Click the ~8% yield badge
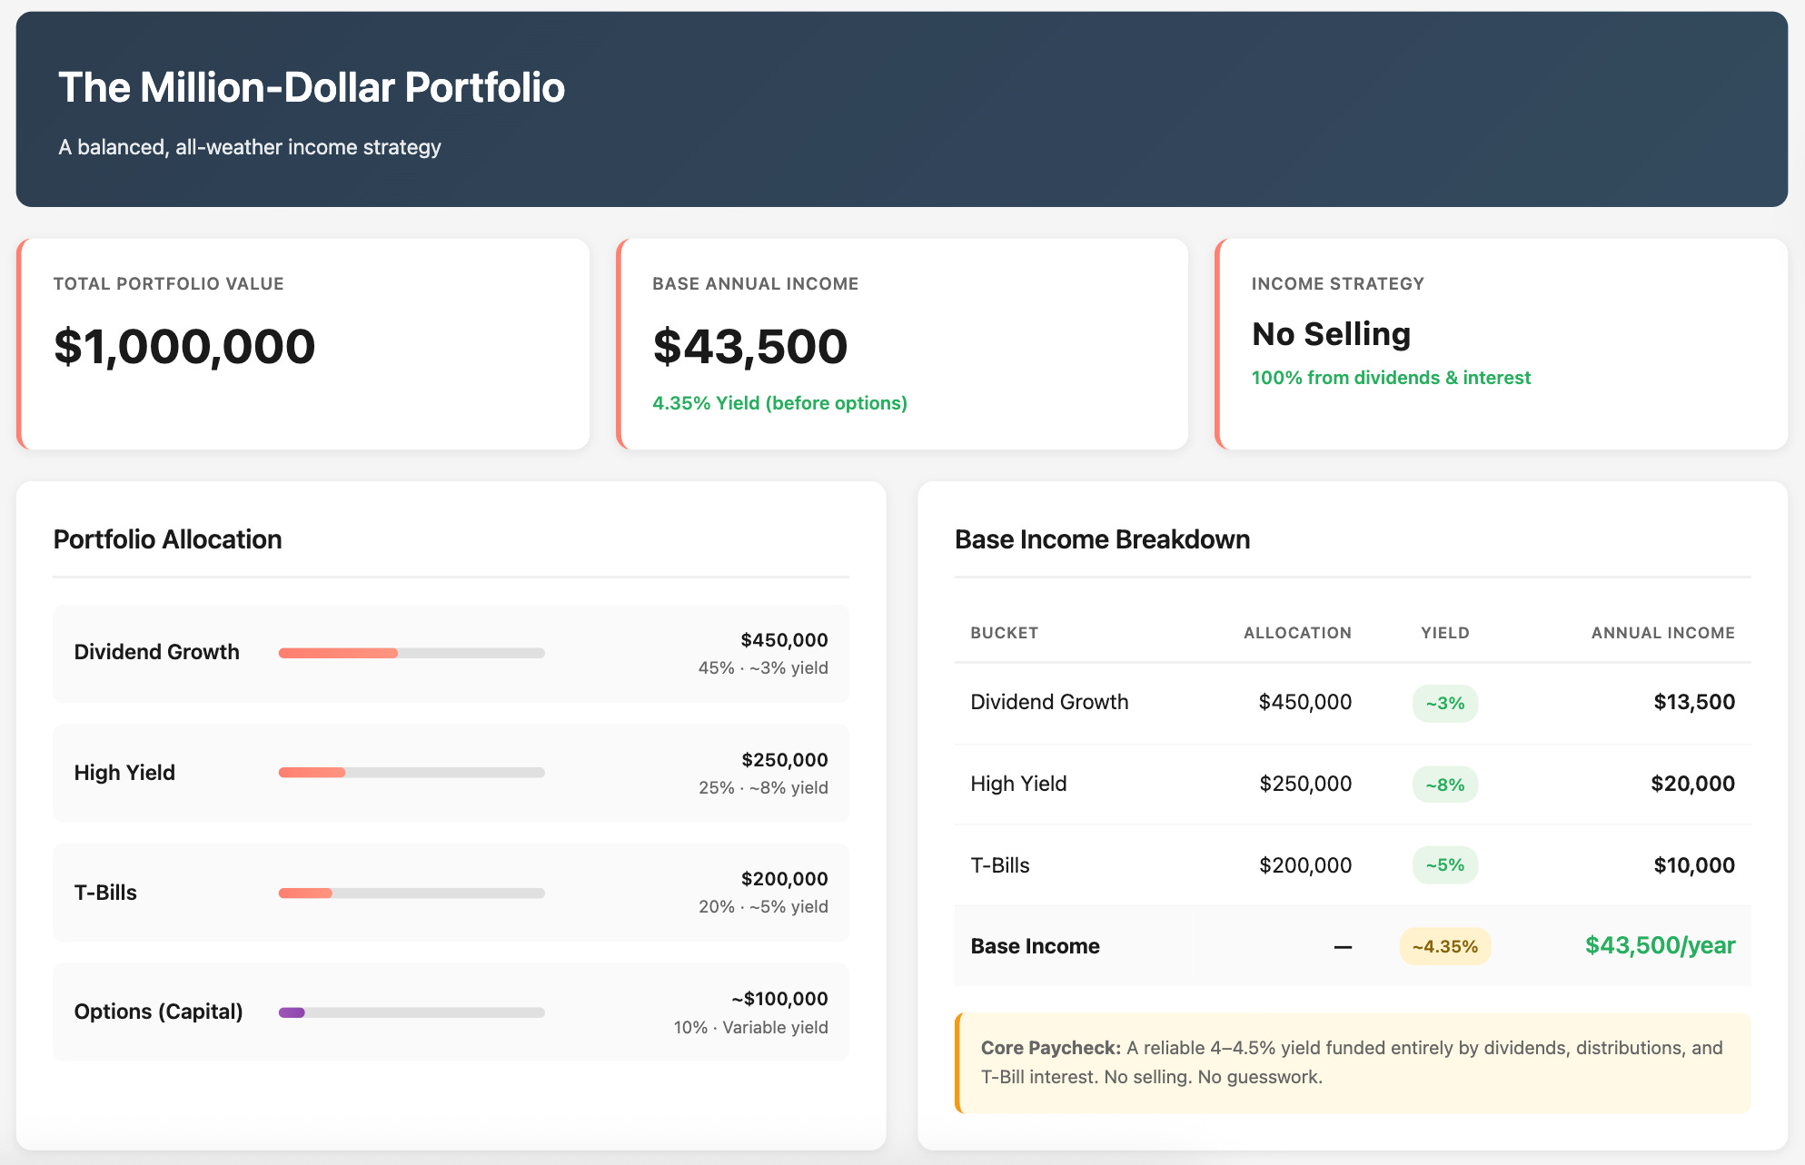1805x1165 pixels. click(x=1444, y=785)
